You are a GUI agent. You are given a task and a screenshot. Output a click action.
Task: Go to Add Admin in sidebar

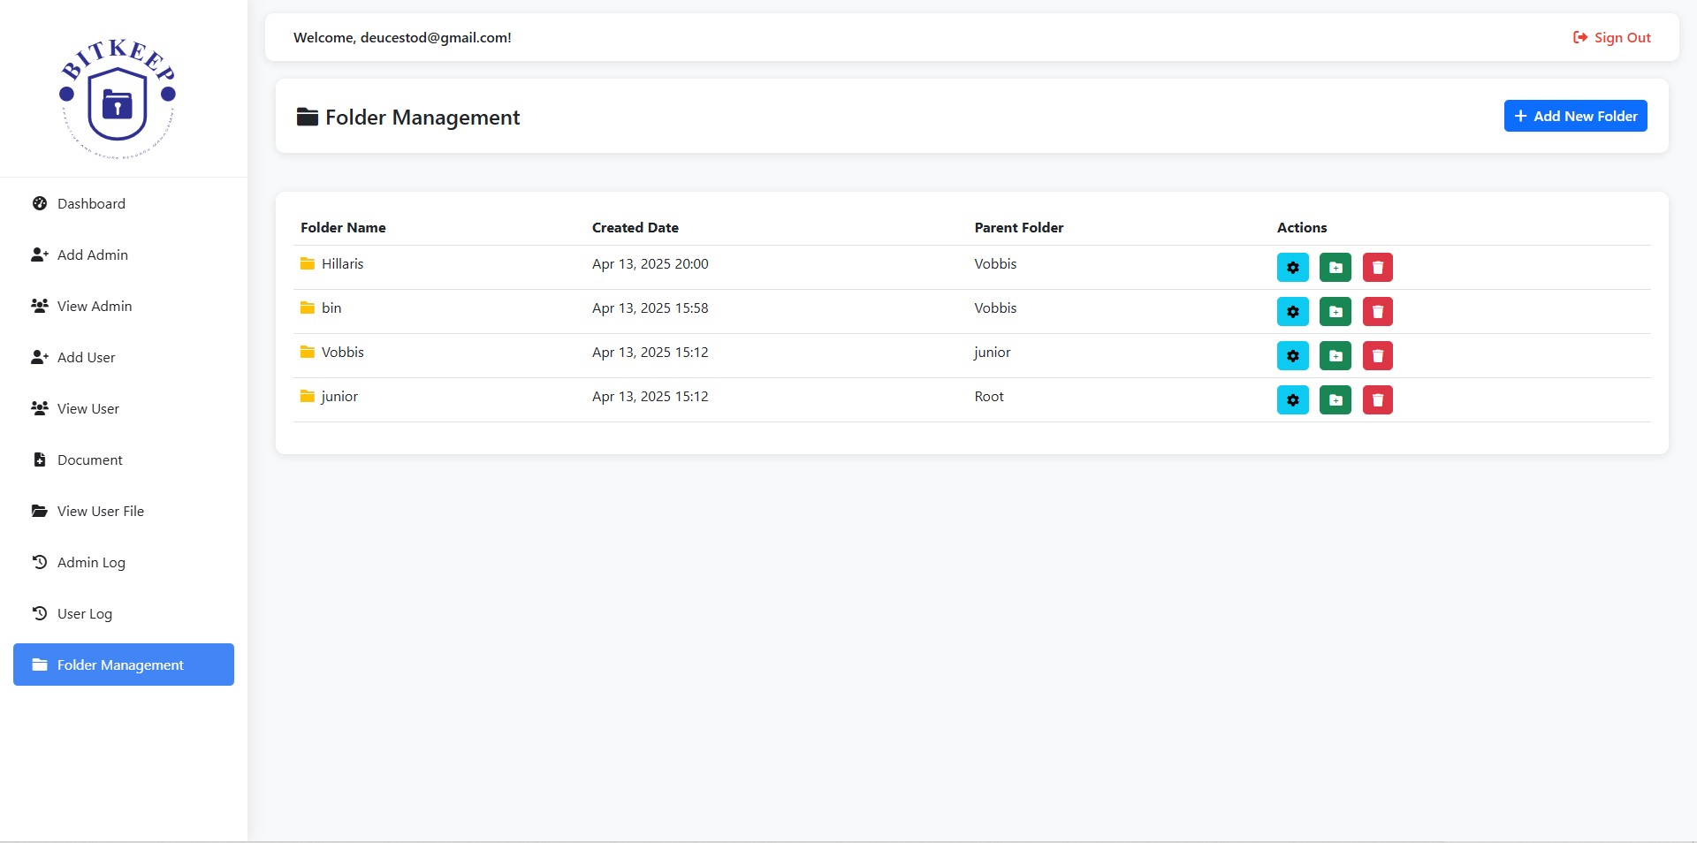[x=93, y=254]
